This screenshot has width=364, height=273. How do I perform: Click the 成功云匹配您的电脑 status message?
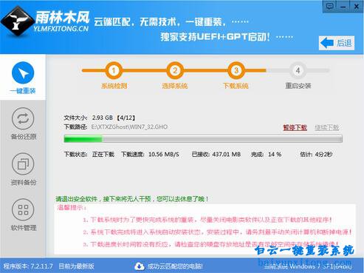175,266
